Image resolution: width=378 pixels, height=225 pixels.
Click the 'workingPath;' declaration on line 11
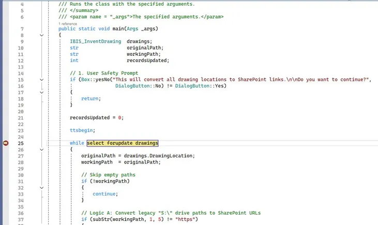pos(144,54)
